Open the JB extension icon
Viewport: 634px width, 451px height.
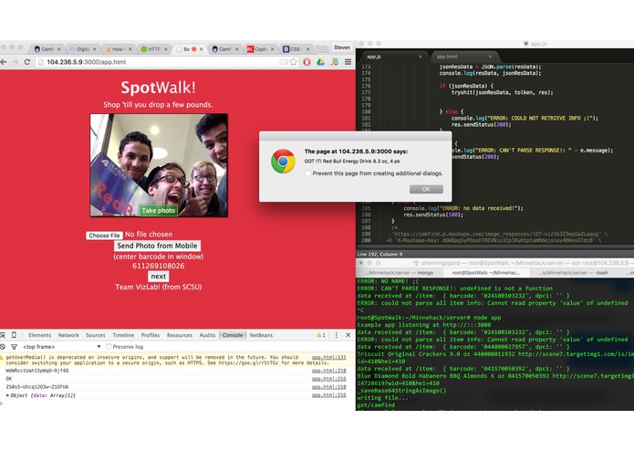335,62
